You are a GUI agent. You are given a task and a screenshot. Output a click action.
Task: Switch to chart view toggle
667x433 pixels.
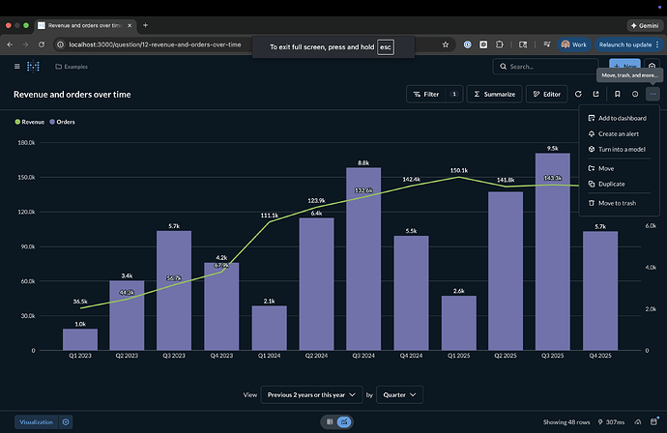pyautogui.click(x=345, y=422)
